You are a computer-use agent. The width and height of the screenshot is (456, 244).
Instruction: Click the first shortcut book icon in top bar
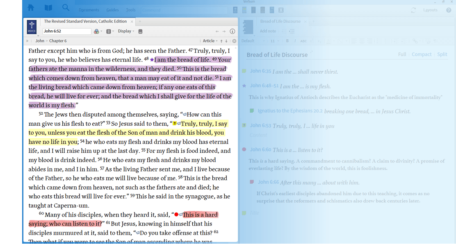(x=235, y=10)
